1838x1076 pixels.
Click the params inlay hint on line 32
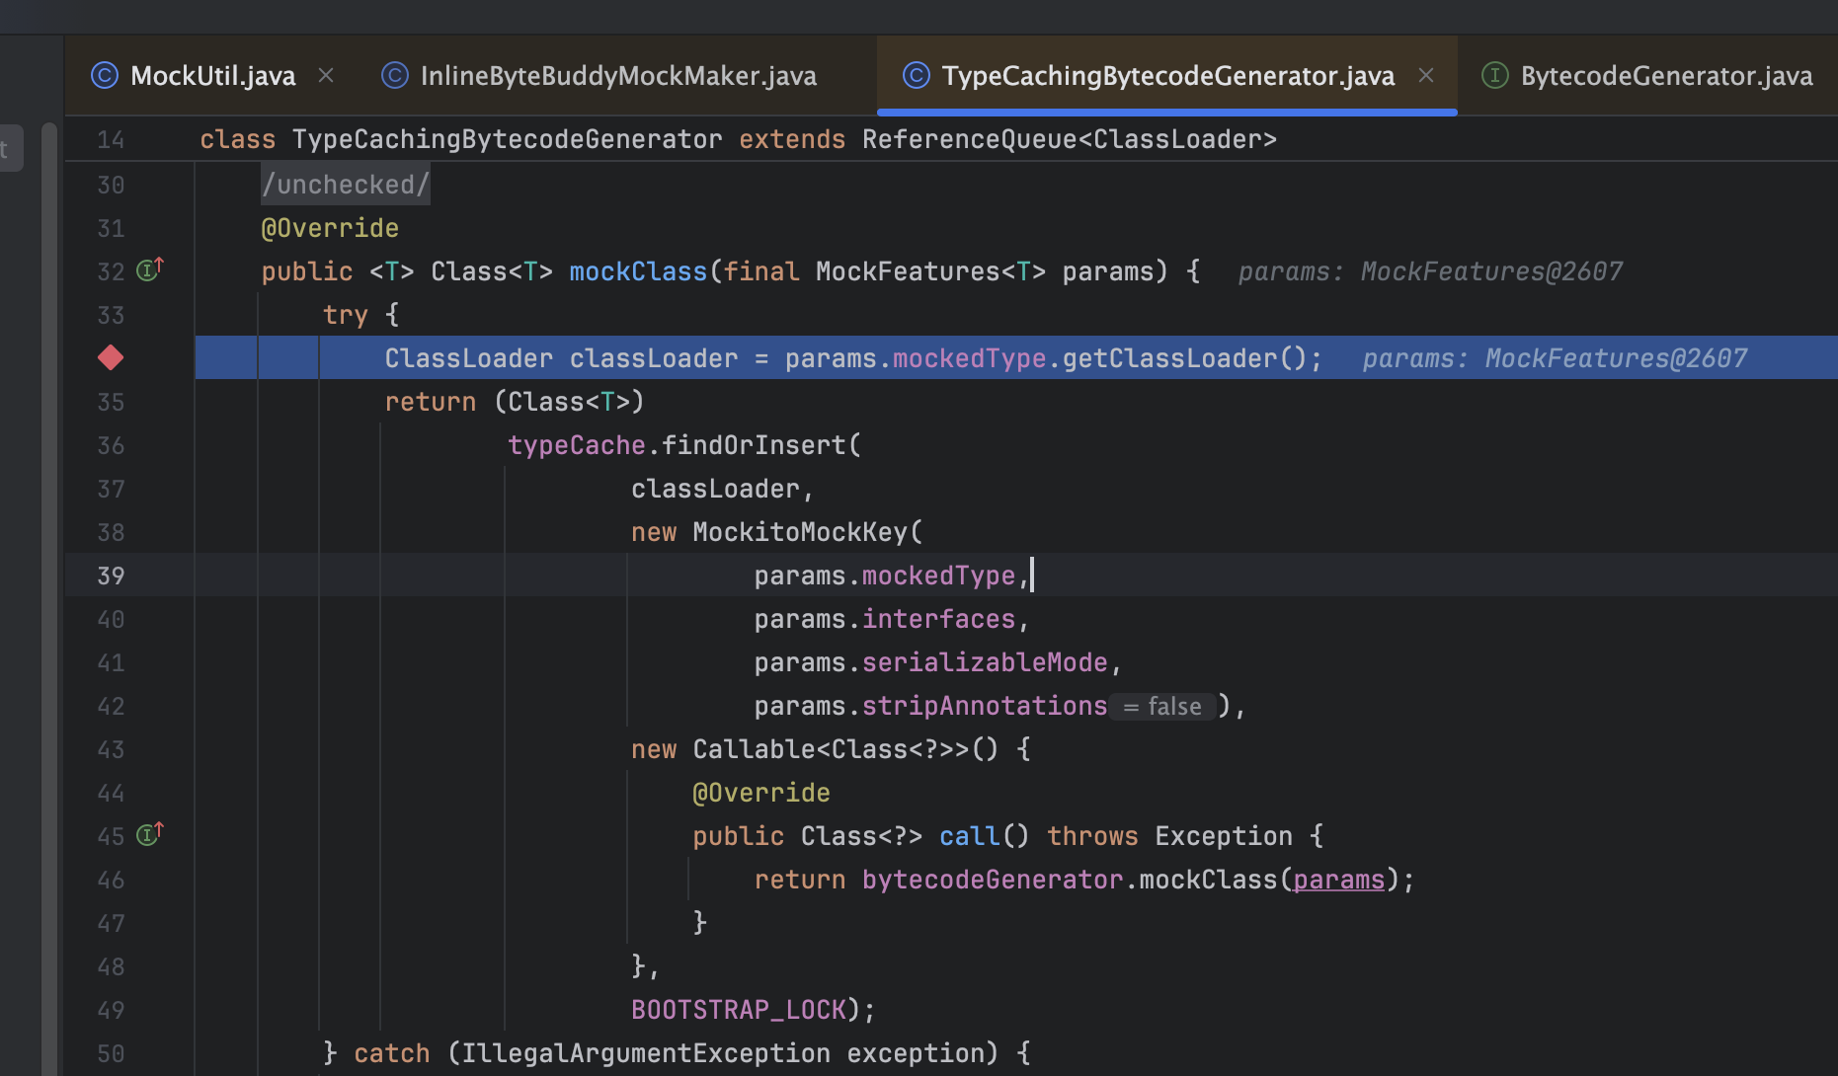pyautogui.click(x=1430, y=271)
